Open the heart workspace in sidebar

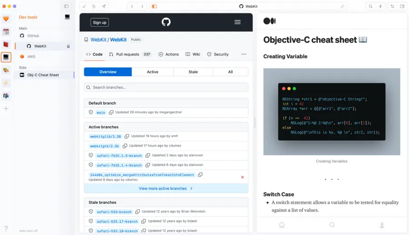6,19
